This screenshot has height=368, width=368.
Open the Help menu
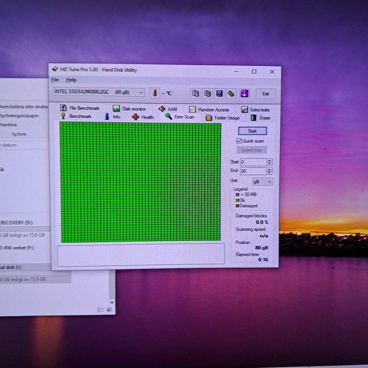pyautogui.click(x=71, y=80)
